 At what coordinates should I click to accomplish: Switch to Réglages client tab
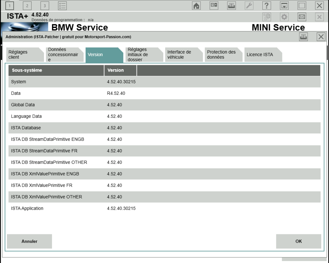pos(25,55)
